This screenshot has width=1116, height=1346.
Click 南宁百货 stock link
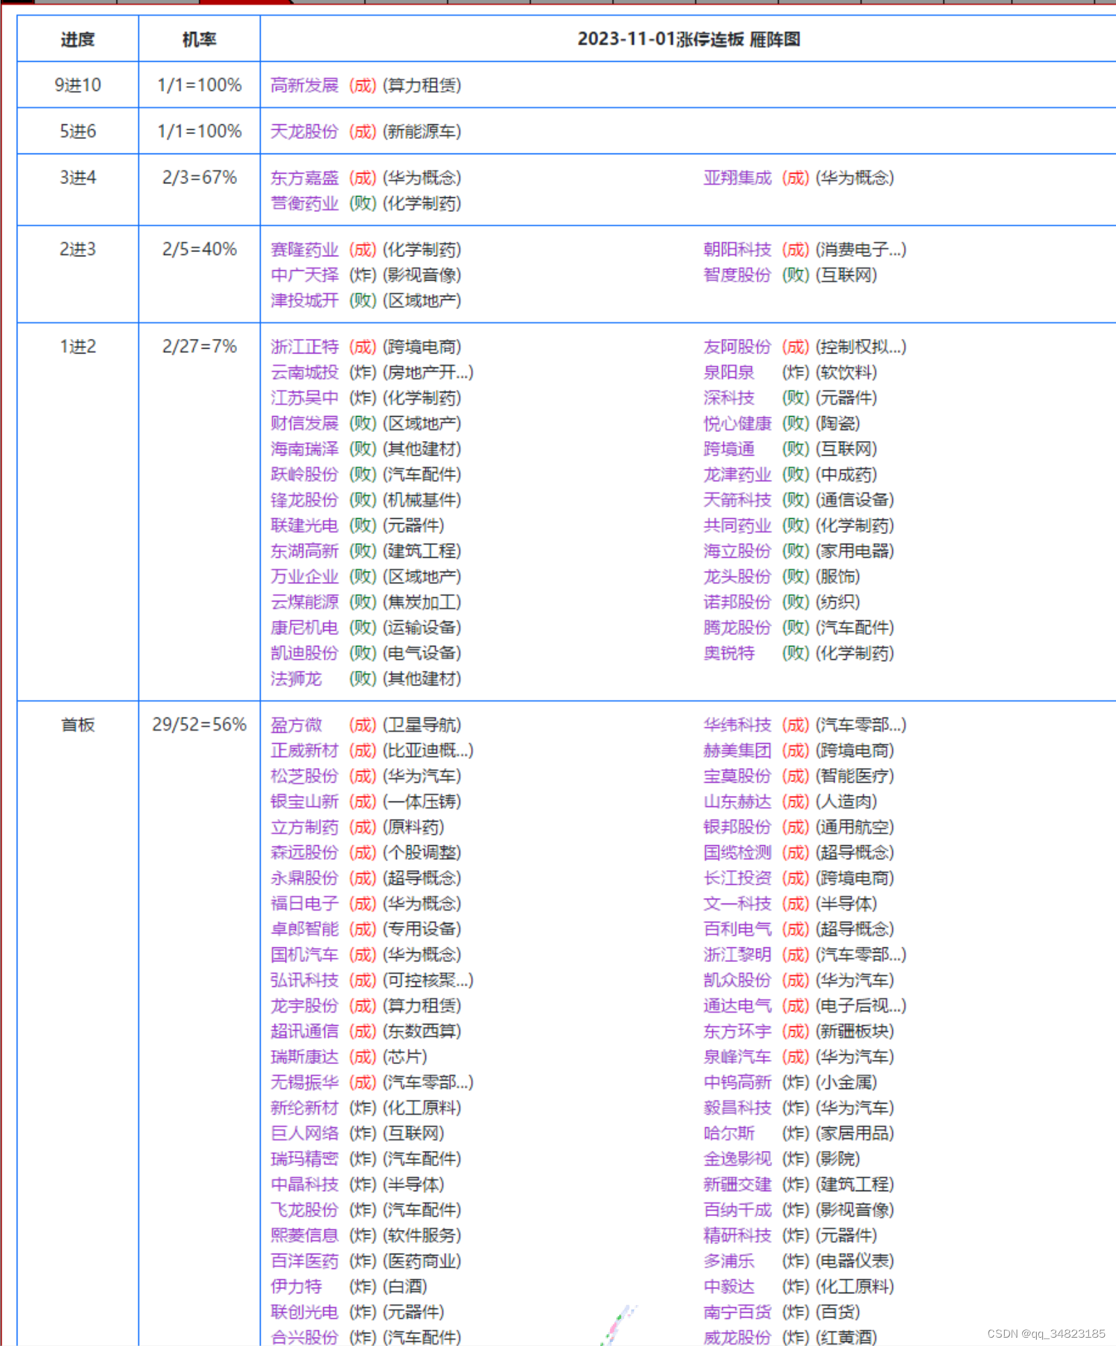(737, 1312)
